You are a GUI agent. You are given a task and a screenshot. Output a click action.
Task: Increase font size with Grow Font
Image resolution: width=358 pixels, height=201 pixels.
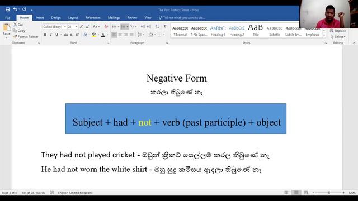click(x=82, y=27)
